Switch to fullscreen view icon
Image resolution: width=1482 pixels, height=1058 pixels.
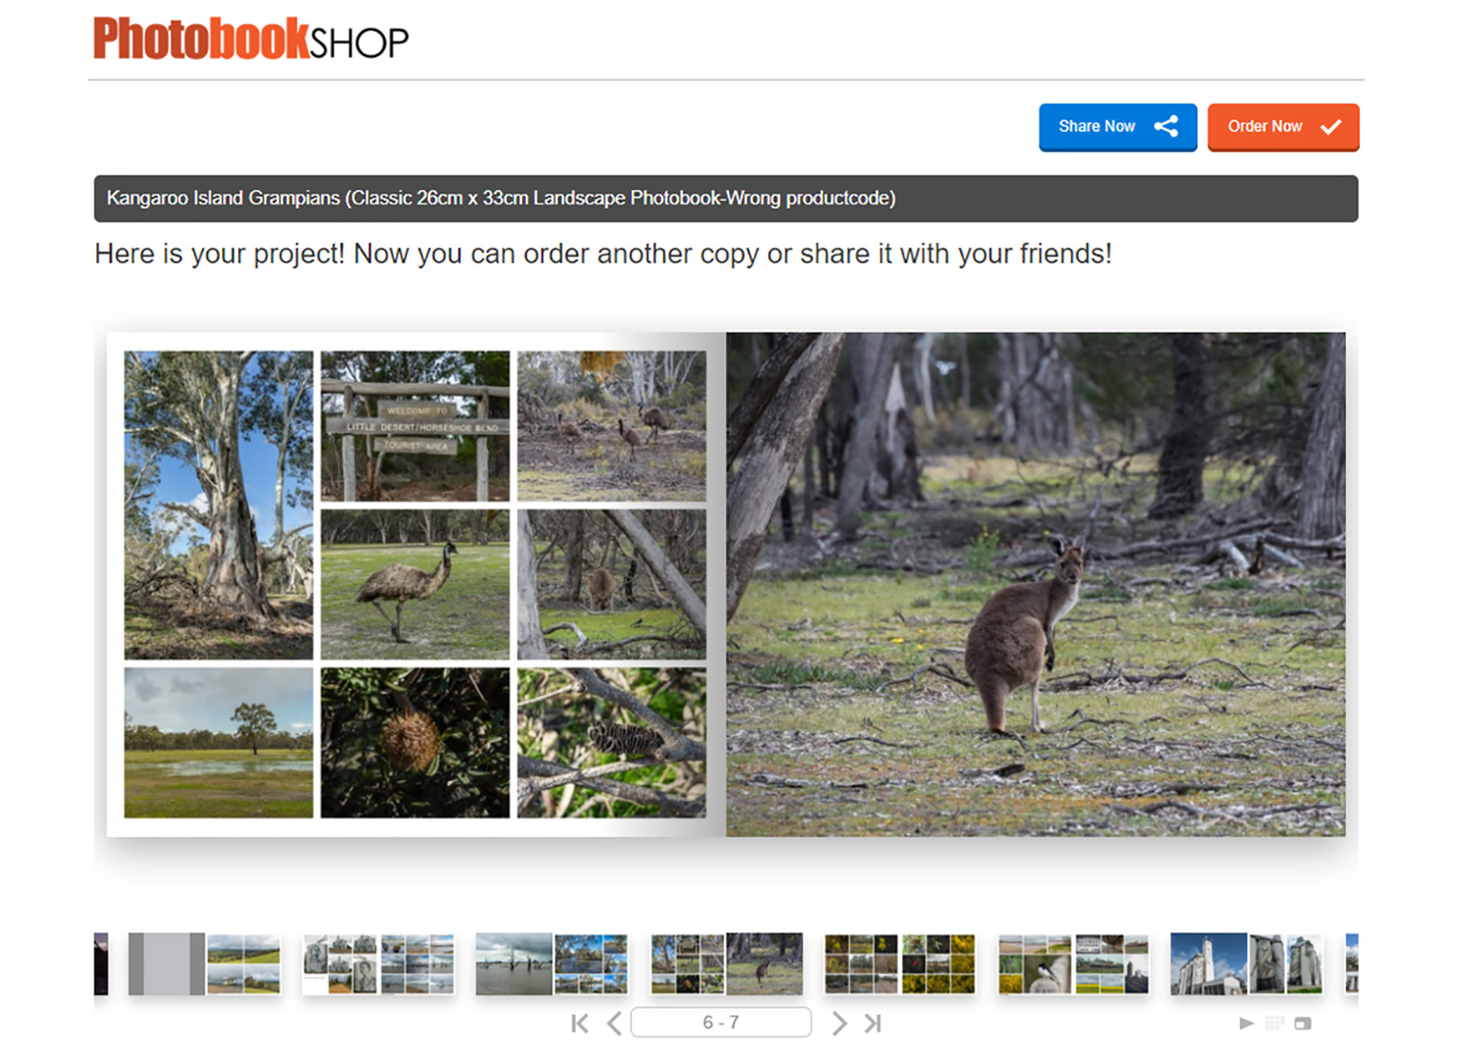coord(1302,1023)
